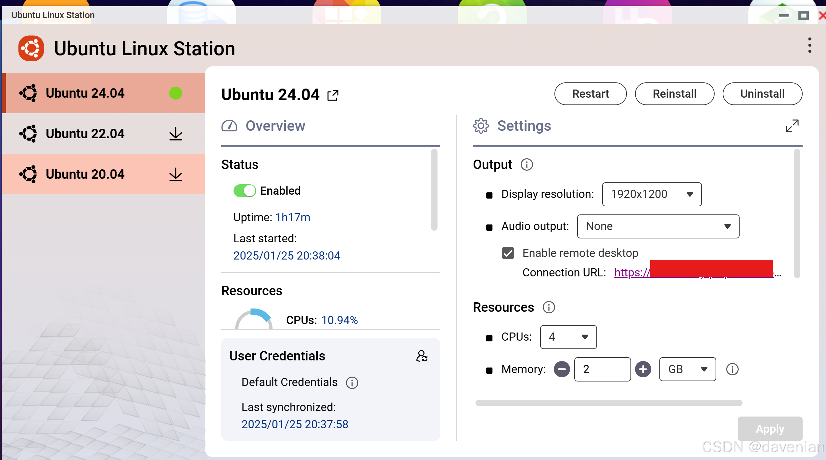Uncheck Enable remote desktop checkbox
The image size is (826, 460).
(x=508, y=253)
